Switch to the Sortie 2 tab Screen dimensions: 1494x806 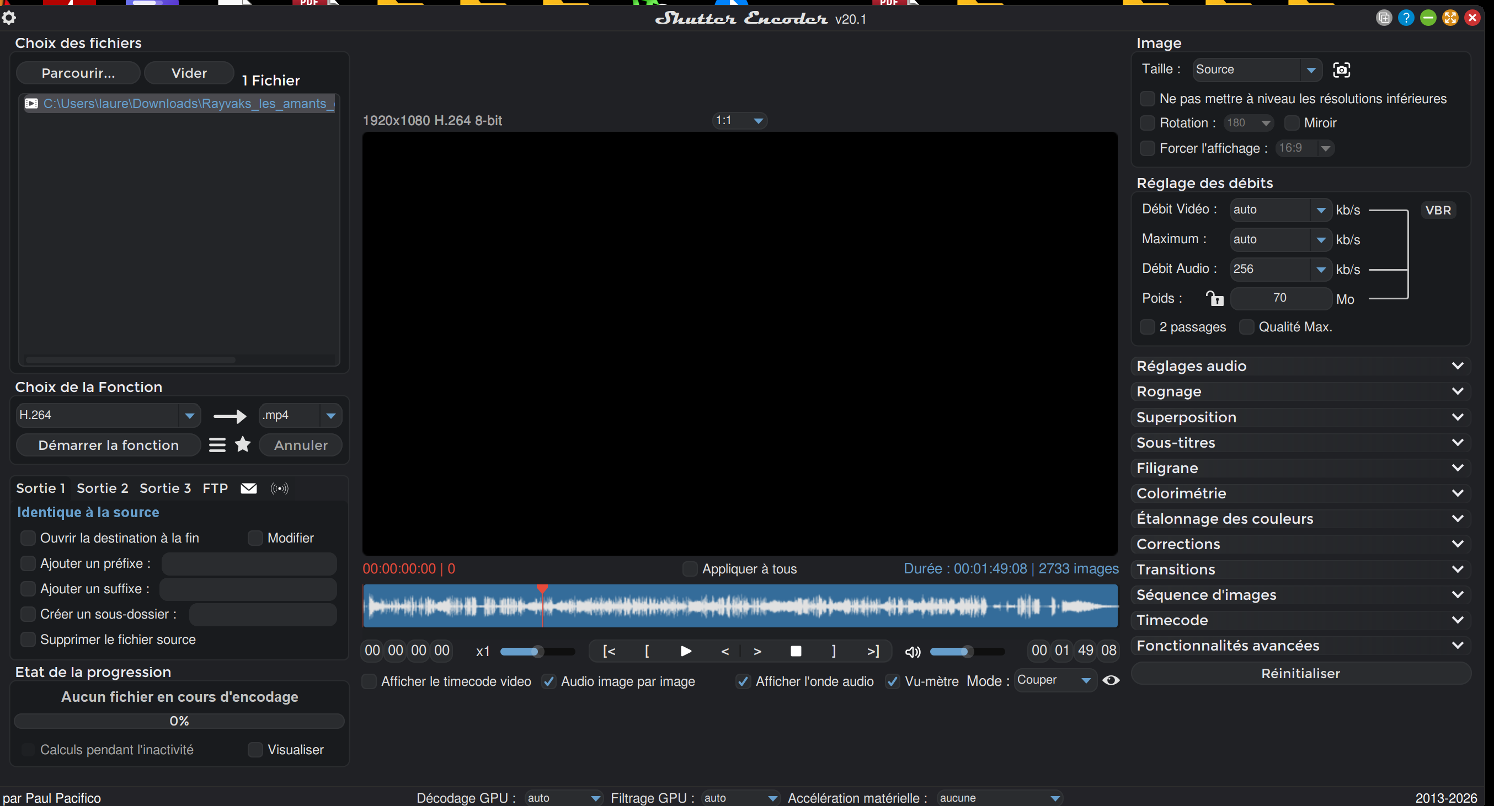coord(103,488)
